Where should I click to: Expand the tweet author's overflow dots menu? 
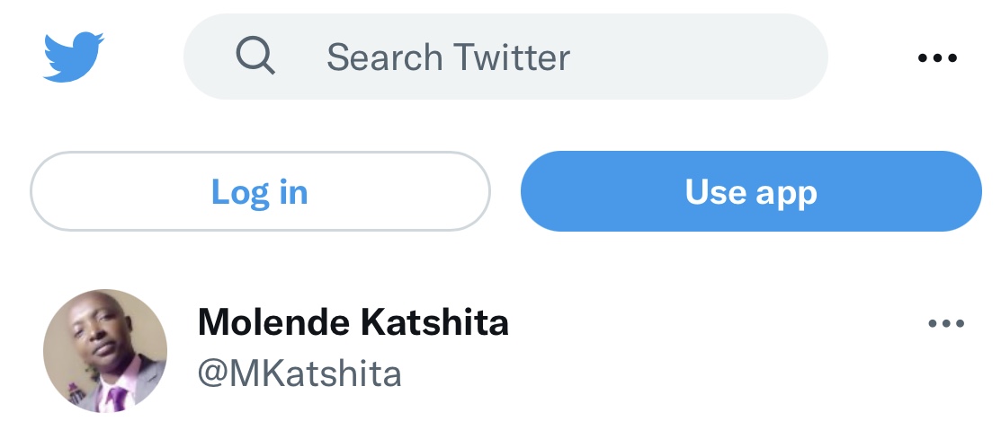[x=946, y=324]
